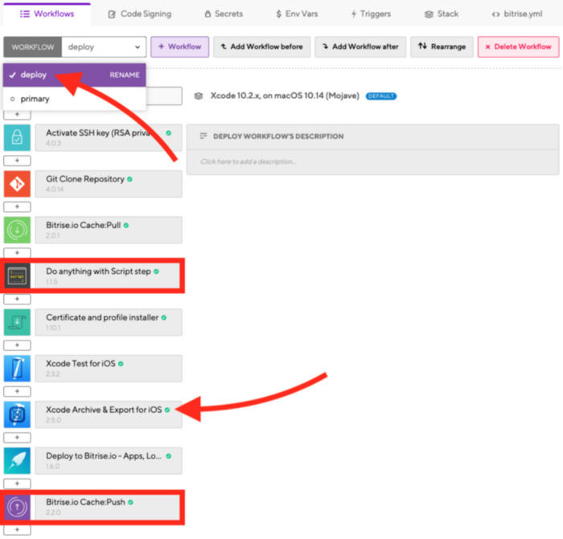The height and width of the screenshot is (539, 563).
Task: Add a step below the Script step
Action: coord(17,299)
